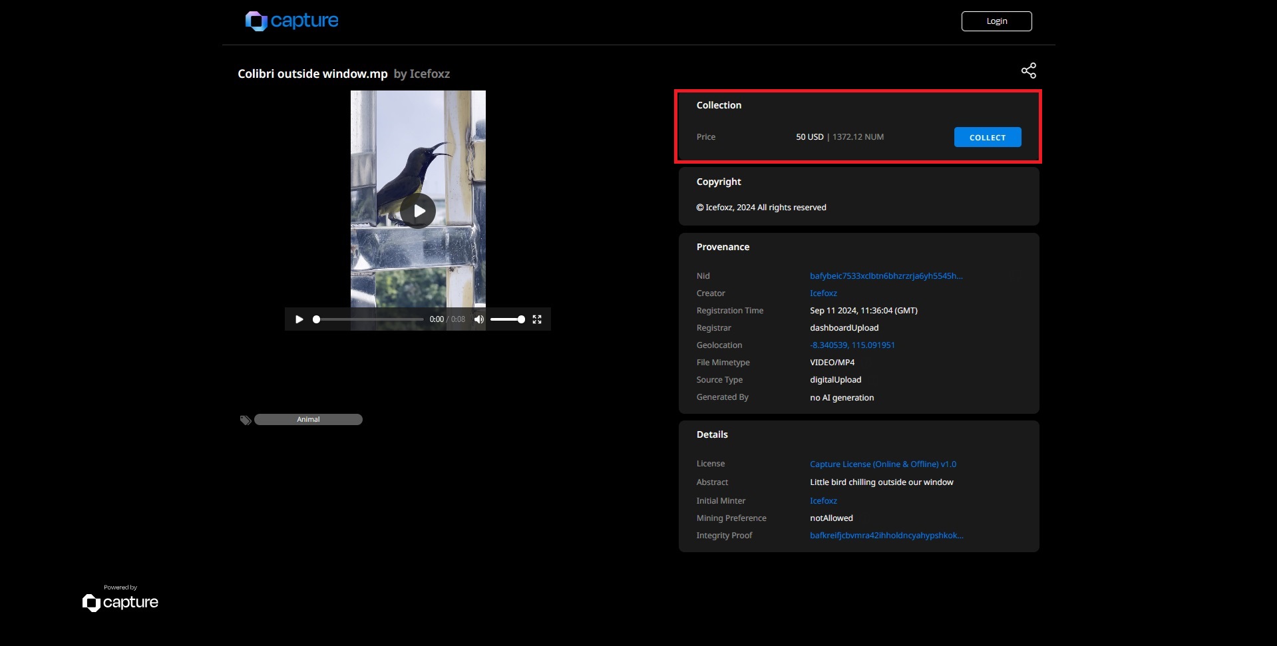Adjust the volume slider
Image resolution: width=1277 pixels, height=646 pixels.
[507, 319]
